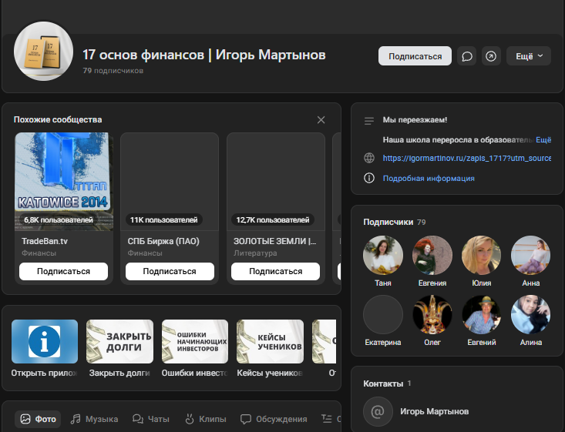
Task: Click the 12,7K пользователей badge
Action: tap(273, 220)
